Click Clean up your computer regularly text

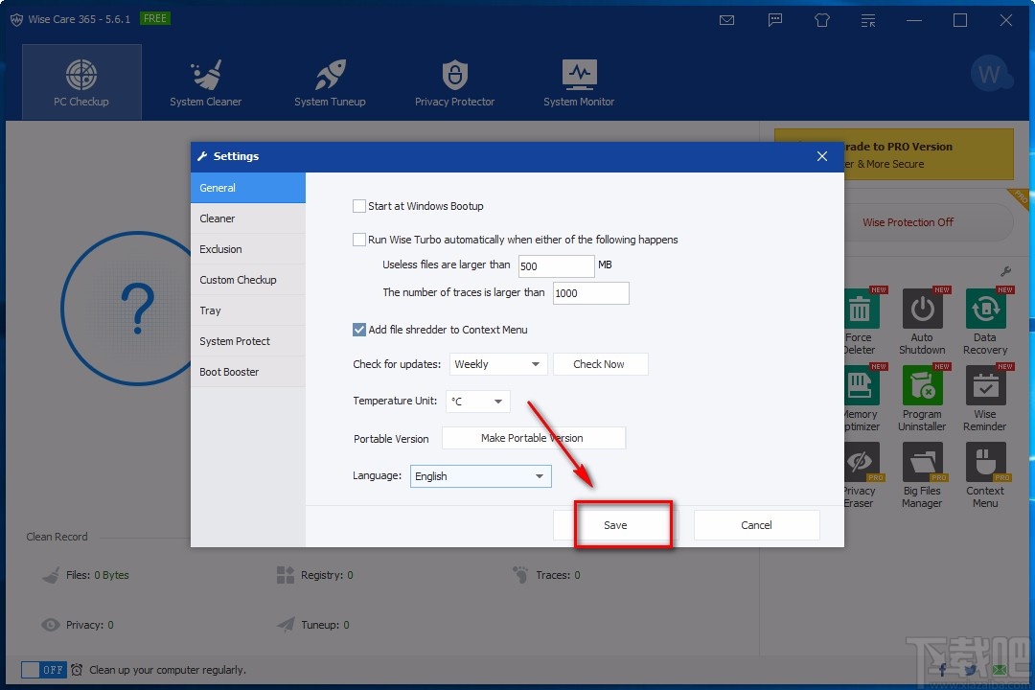[x=168, y=670]
